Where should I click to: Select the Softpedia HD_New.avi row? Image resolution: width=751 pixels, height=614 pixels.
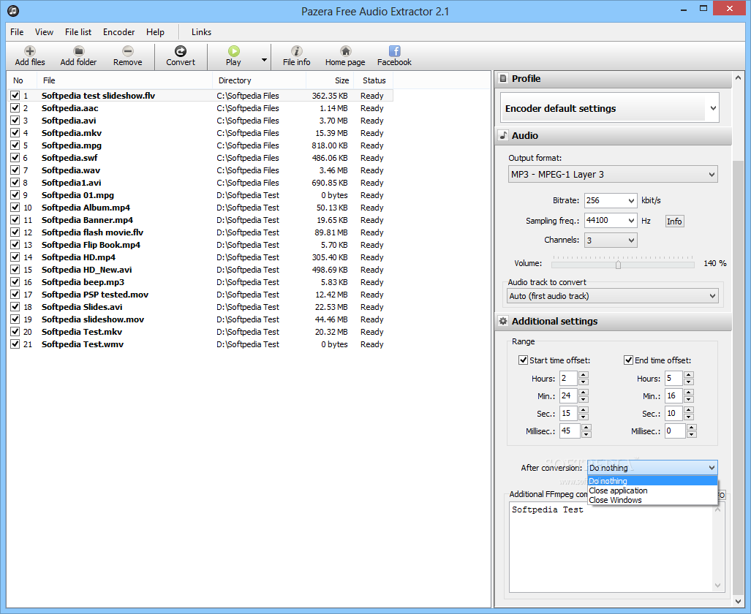coord(200,270)
